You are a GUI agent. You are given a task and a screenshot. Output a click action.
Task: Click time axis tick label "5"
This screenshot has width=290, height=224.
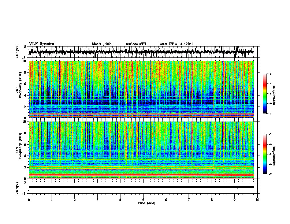(x=143, y=200)
